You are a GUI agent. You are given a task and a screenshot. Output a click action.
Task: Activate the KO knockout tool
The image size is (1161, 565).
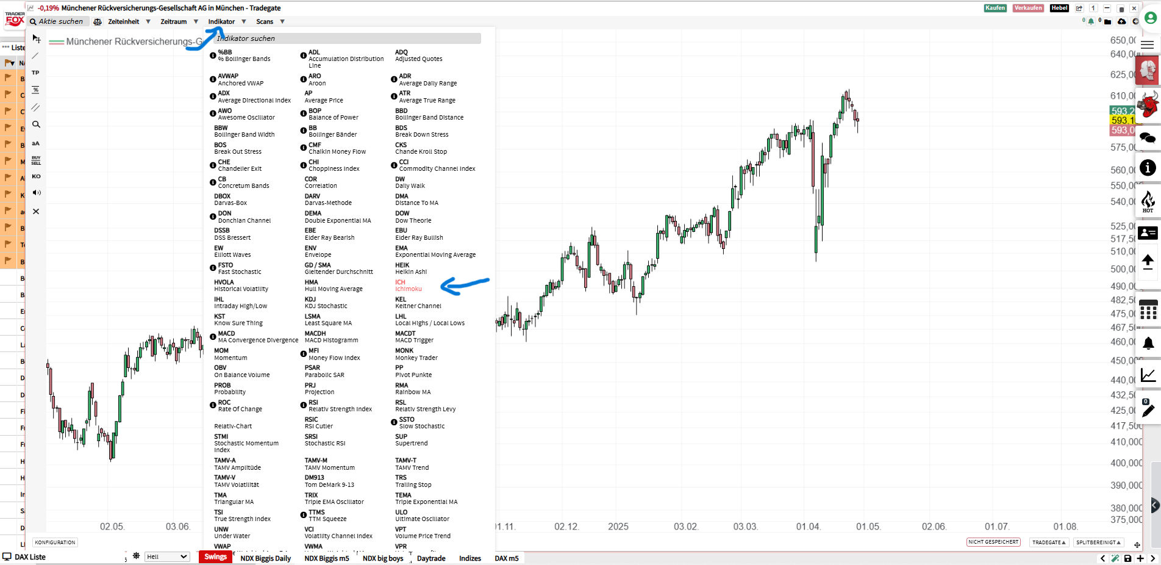click(35, 176)
